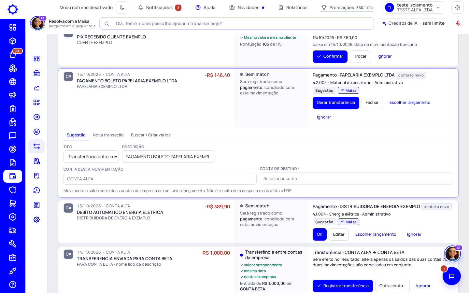Screen dimensions: 469x293
Task: Open the shopping cart icon in the blue sidebar
Action: pos(13,203)
